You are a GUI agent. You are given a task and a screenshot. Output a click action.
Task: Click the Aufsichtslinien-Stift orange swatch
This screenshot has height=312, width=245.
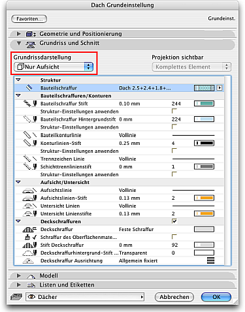coord(204,198)
